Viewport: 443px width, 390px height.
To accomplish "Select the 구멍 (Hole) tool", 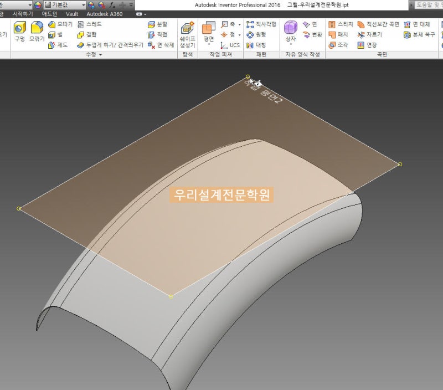I will click(x=20, y=31).
